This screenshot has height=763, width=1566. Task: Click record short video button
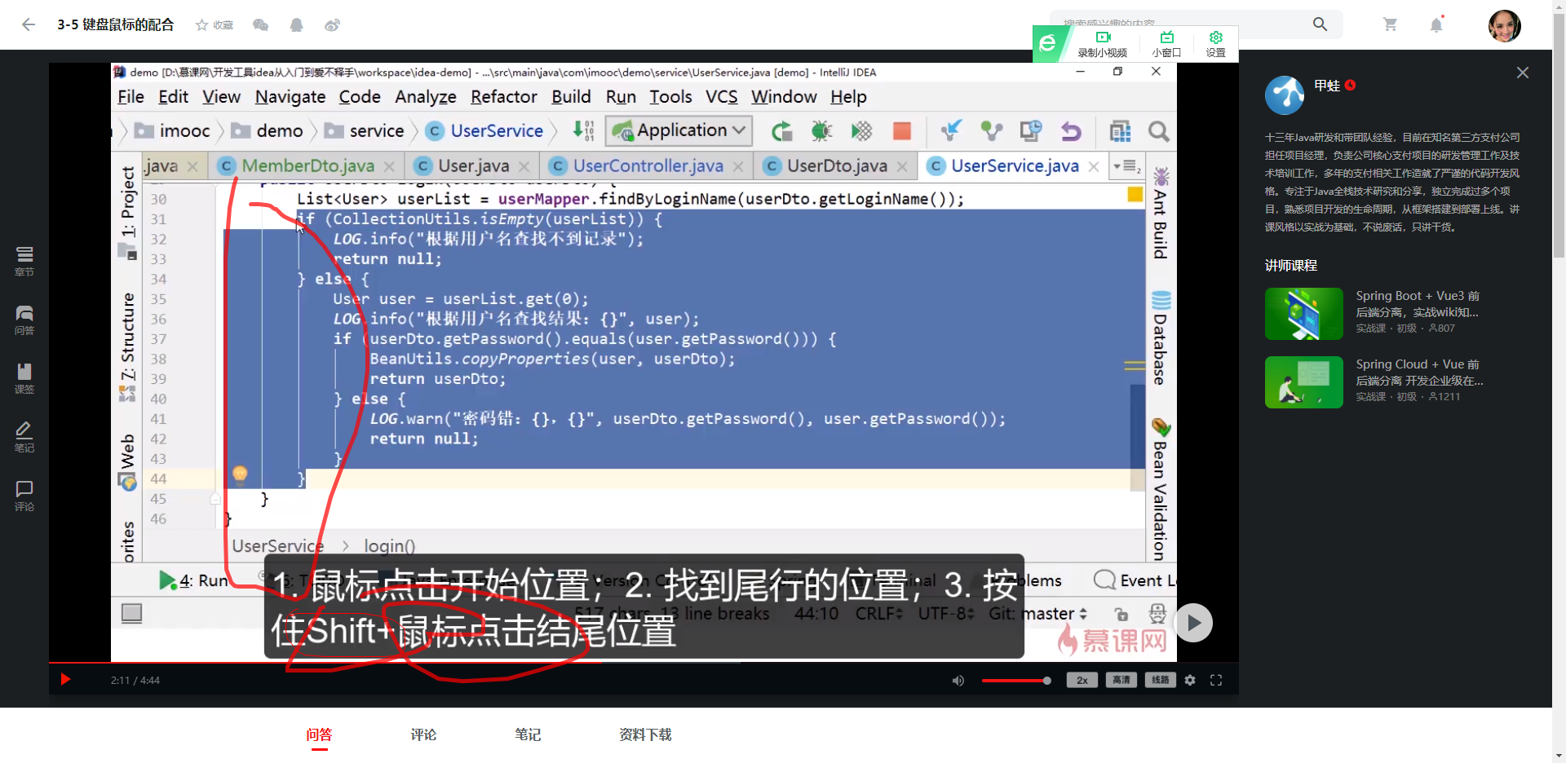1103,44
